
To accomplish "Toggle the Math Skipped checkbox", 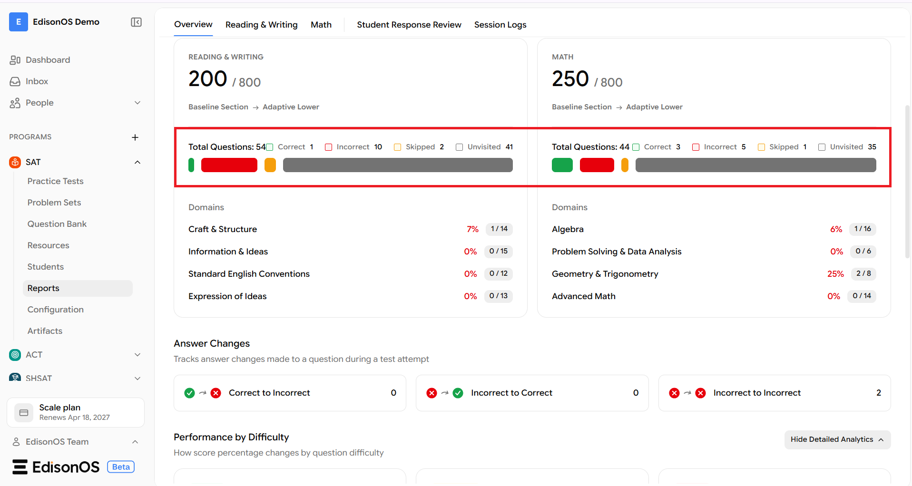I will pyautogui.click(x=761, y=147).
